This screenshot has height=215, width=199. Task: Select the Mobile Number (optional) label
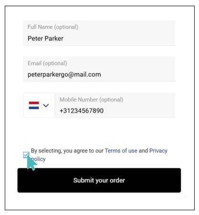(91, 100)
